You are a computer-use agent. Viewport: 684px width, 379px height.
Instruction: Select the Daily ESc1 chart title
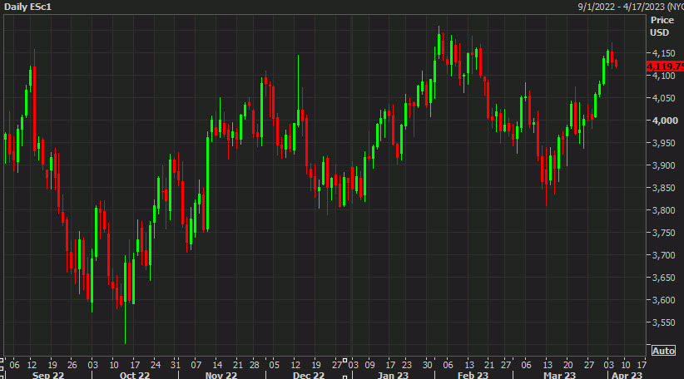[x=27, y=7]
